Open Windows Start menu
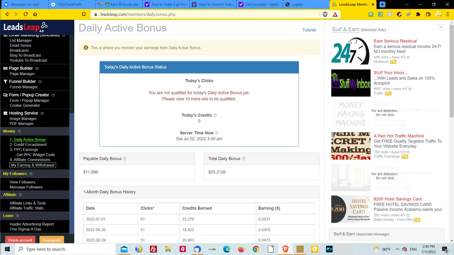The width and height of the screenshot is (454, 255). 7,249
